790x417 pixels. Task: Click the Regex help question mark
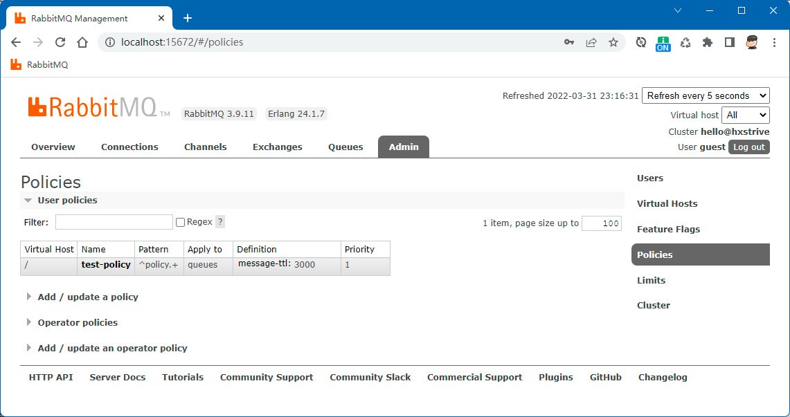(x=219, y=222)
